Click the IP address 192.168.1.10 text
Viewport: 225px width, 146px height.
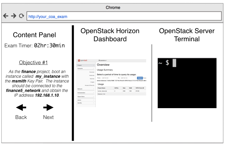click(47, 95)
